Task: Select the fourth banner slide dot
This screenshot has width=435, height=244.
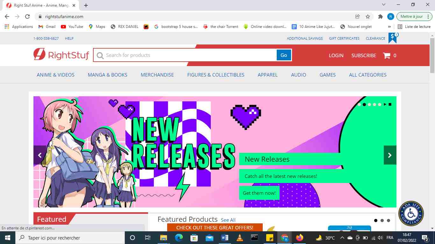Action: tap(374, 104)
